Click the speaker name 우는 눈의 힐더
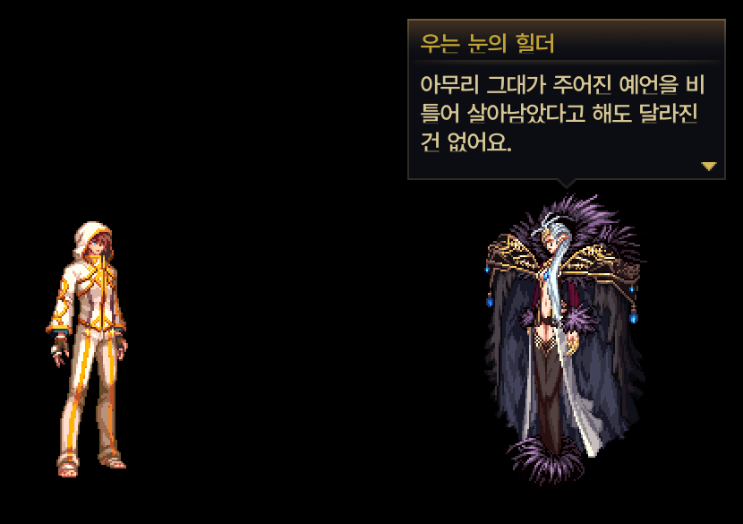The width and height of the screenshot is (743, 524). pos(487,44)
